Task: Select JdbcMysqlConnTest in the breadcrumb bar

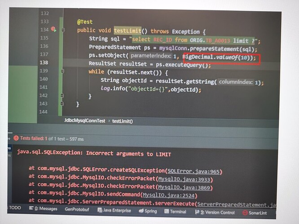Action: tap(85, 121)
